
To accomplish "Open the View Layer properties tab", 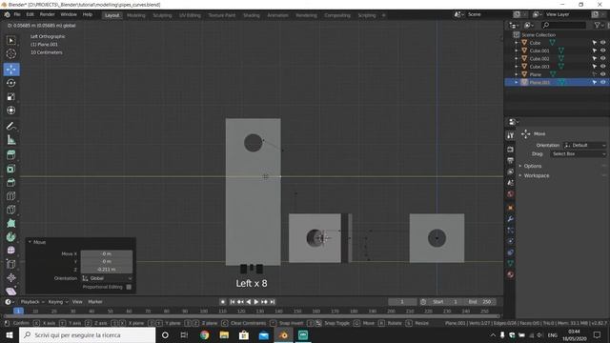I will click(x=511, y=171).
